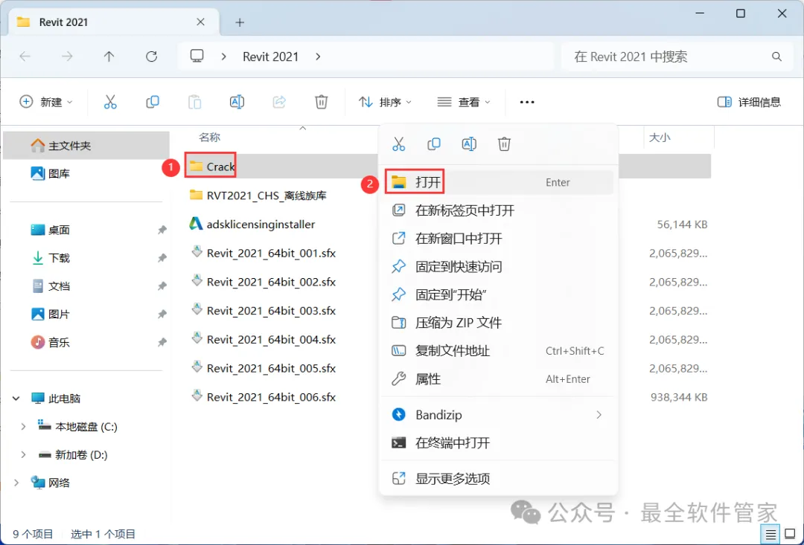Collapse the 此电脑 tree node
804x545 pixels.
(x=16, y=399)
